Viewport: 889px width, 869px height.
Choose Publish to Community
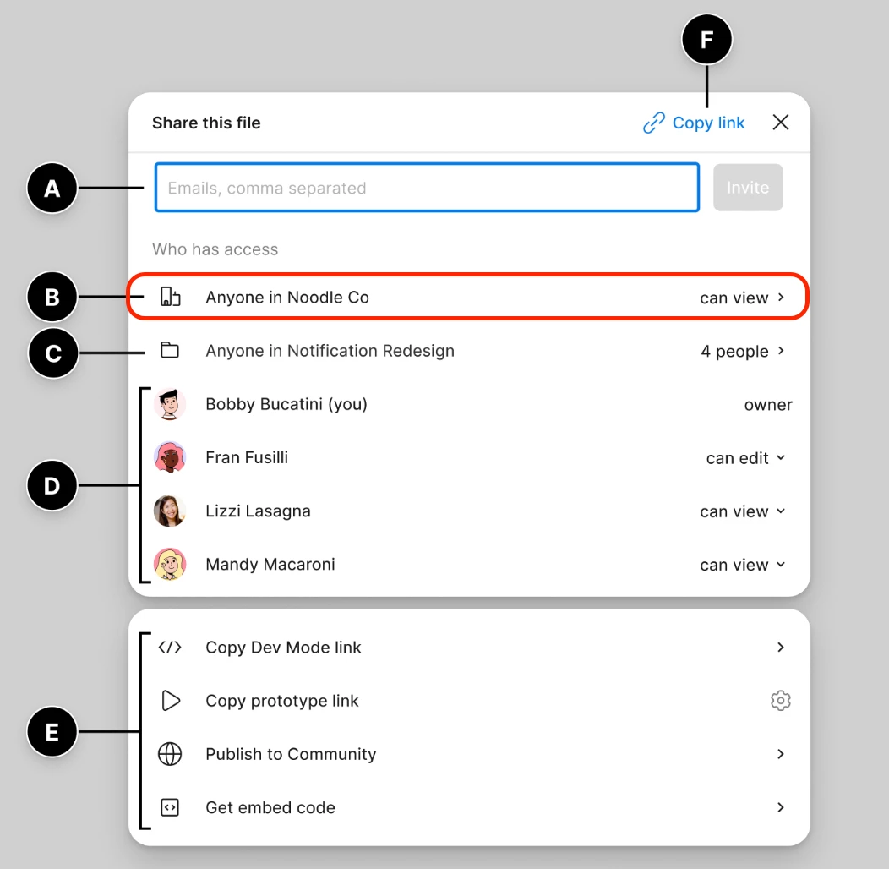coord(291,754)
